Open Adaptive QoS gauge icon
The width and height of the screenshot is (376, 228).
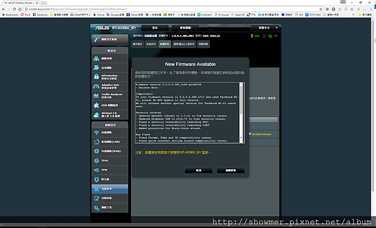click(x=97, y=86)
